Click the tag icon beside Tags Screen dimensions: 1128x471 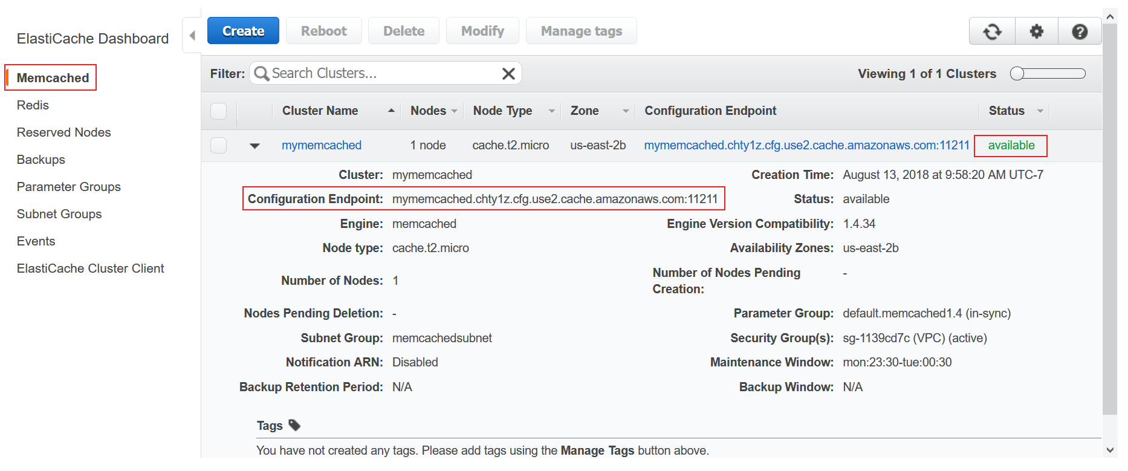click(294, 425)
